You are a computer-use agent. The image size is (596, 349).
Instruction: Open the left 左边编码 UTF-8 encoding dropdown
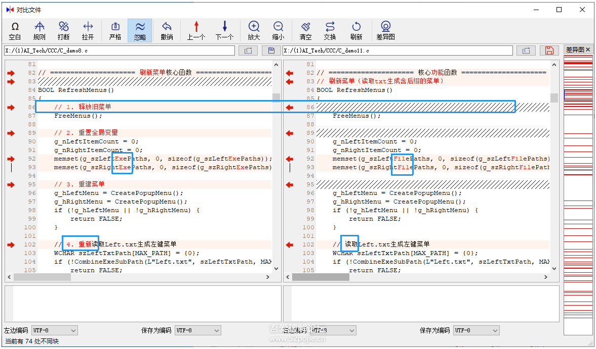click(x=54, y=330)
